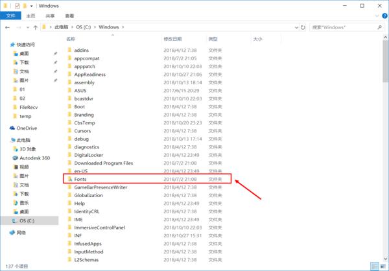
Task: Switch to large icons view in status bar
Action: pyautogui.click(x=383, y=266)
